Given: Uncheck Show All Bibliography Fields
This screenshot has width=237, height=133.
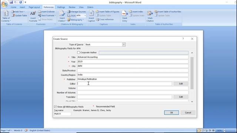Looking at the screenshot, I should 55,107.
